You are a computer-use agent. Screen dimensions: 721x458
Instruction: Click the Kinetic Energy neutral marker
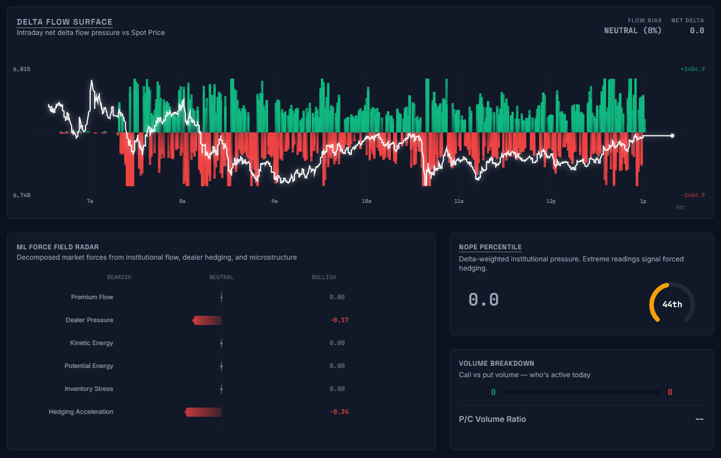coord(221,343)
